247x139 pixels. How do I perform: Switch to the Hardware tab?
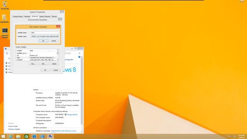pos(27,16)
